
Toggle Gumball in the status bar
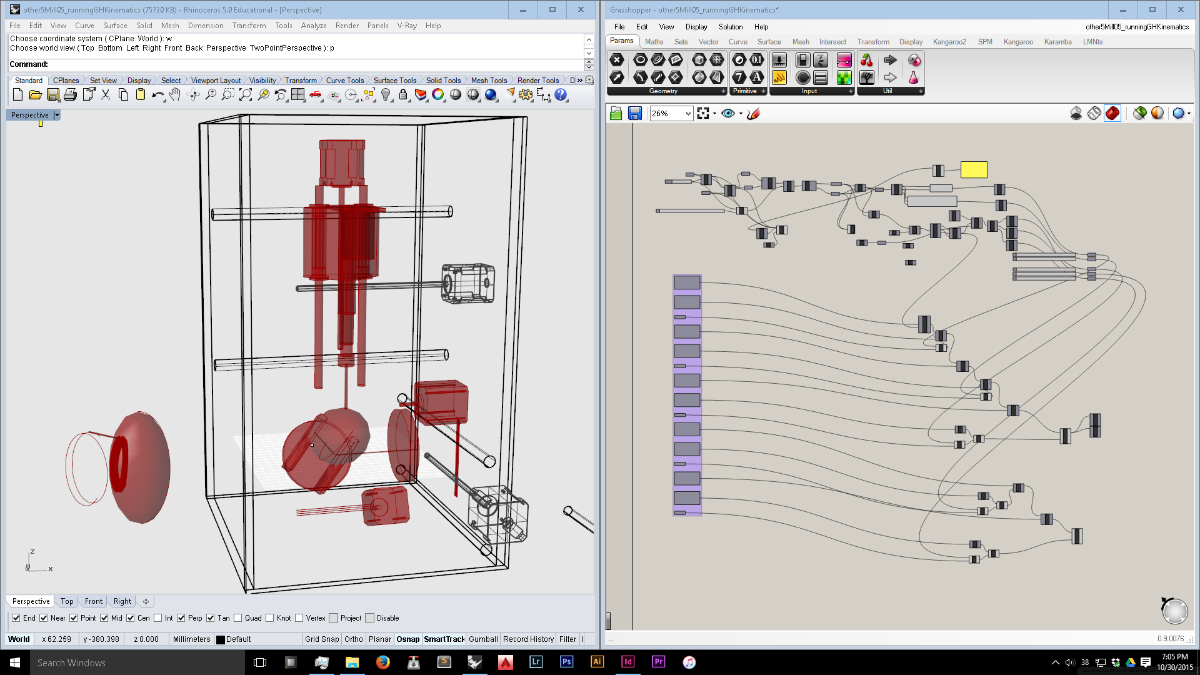tap(482, 639)
